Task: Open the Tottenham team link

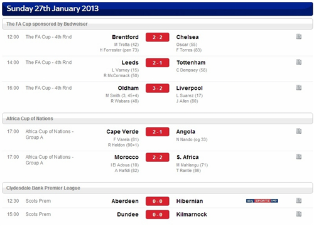Action: tap(191, 63)
